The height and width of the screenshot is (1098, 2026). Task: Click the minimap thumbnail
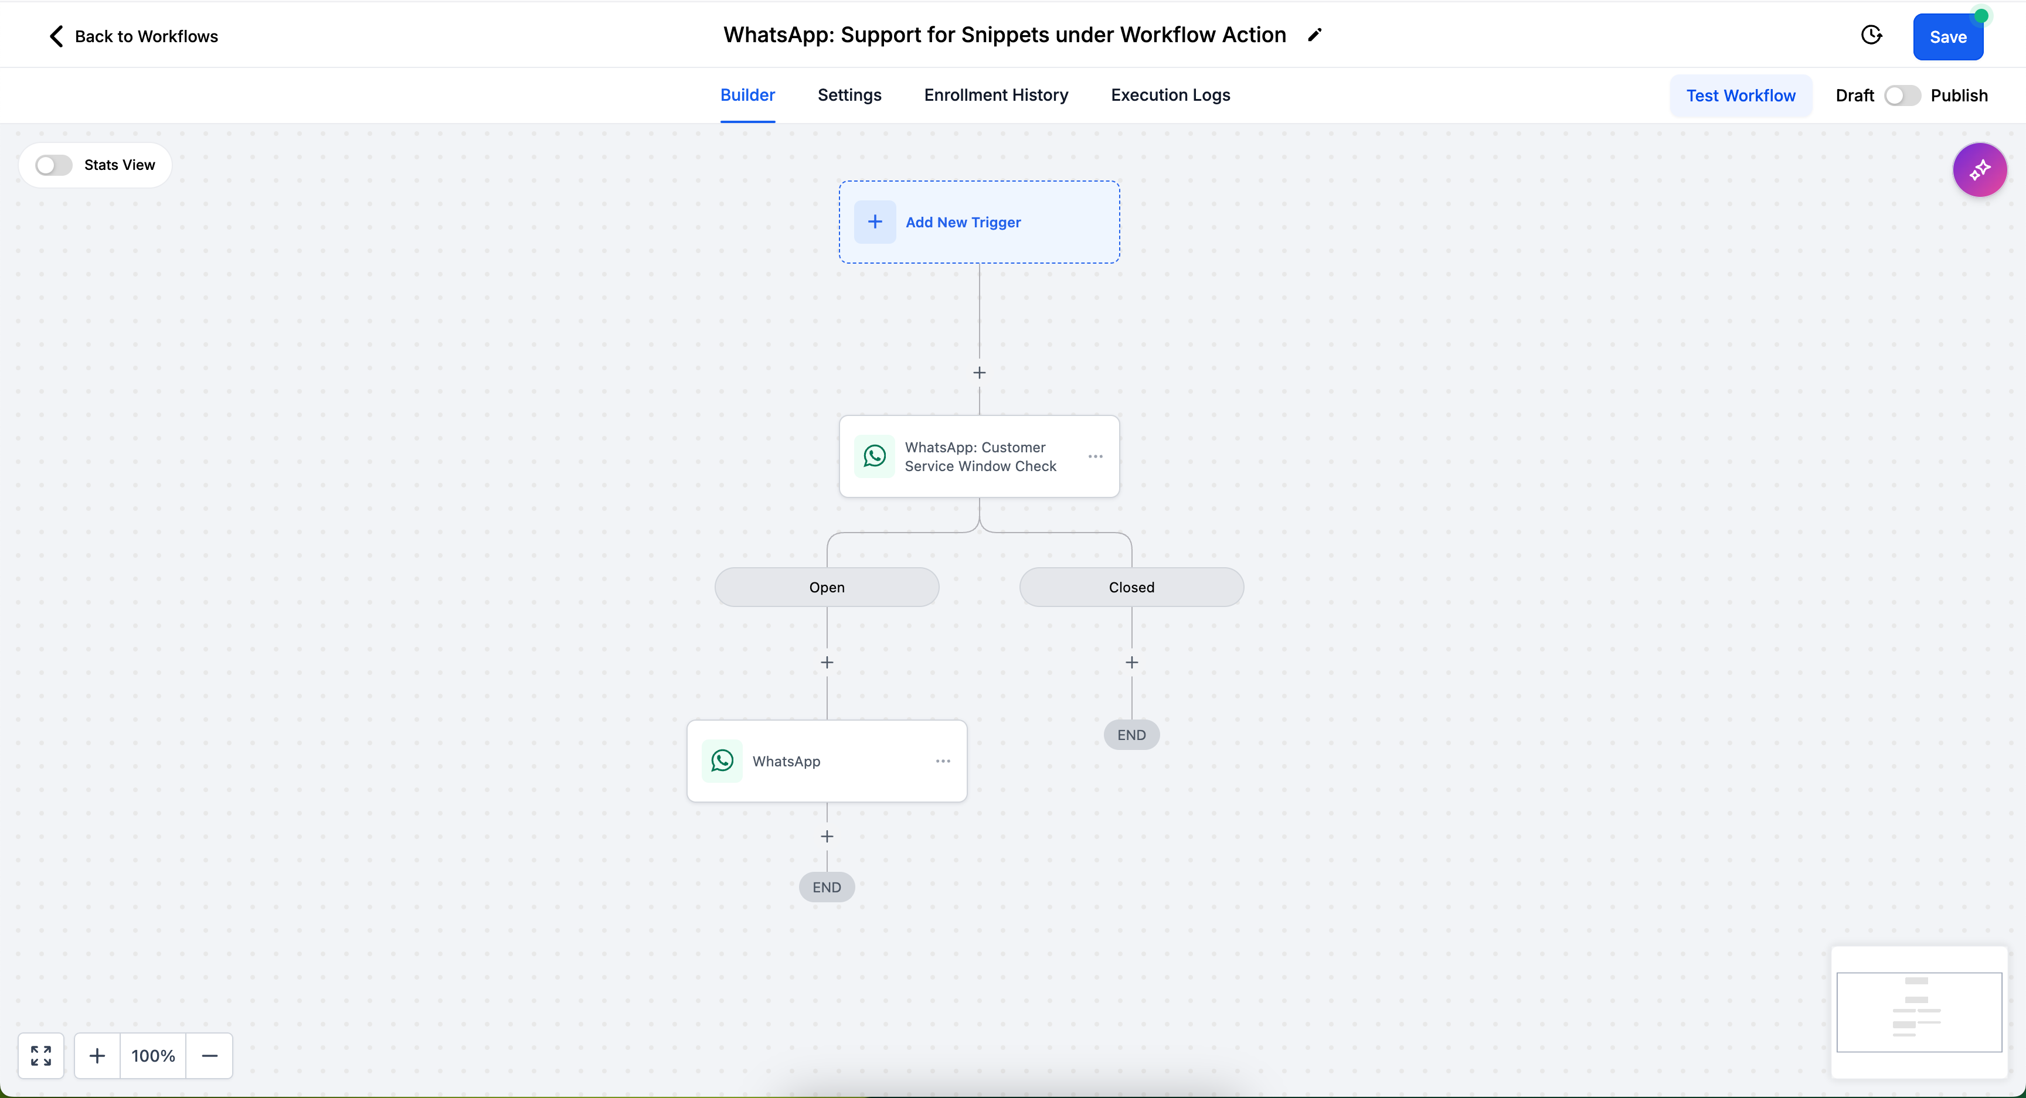point(1919,1012)
